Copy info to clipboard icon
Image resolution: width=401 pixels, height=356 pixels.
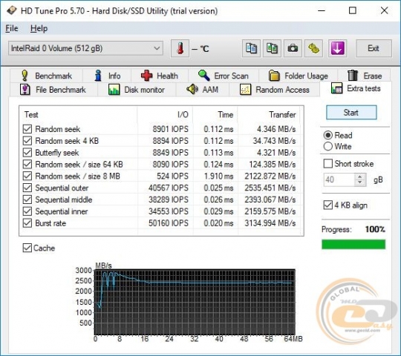click(251, 48)
